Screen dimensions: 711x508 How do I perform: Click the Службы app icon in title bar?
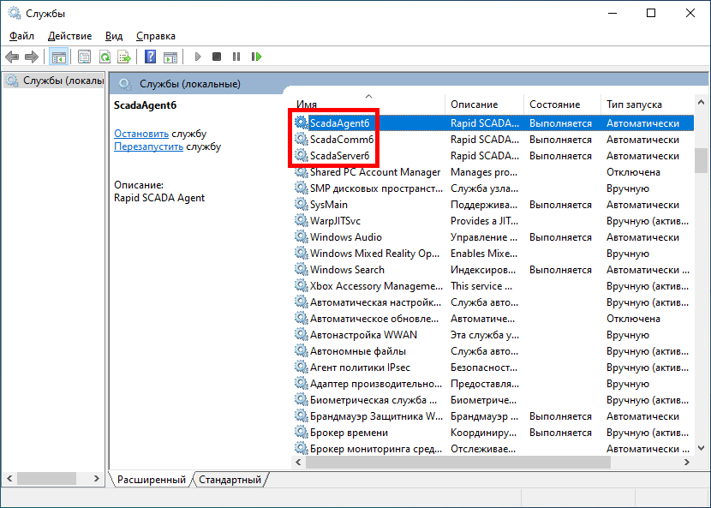tap(15, 13)
